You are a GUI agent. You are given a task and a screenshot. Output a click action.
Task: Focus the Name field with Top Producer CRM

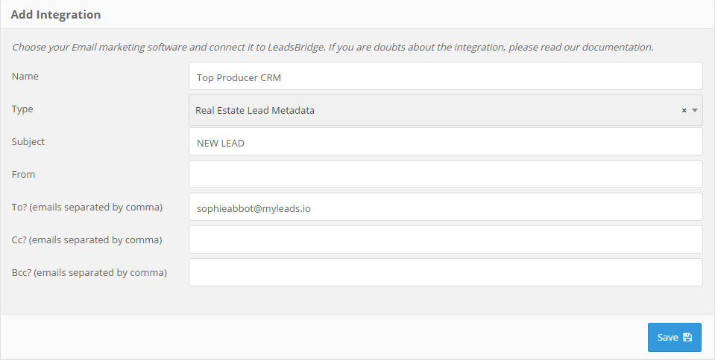(446, 76)
